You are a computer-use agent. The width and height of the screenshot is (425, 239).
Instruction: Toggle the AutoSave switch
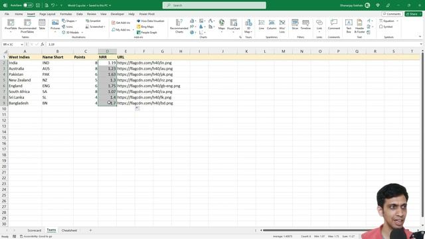click(x=28, y=5)
